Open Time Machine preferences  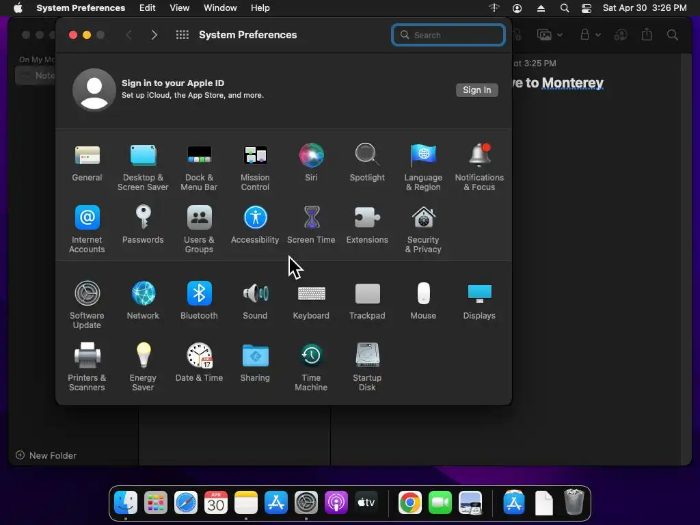coord(311,367)
